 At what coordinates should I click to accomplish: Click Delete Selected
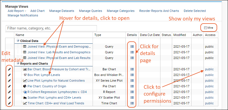(x=195, y=11)
